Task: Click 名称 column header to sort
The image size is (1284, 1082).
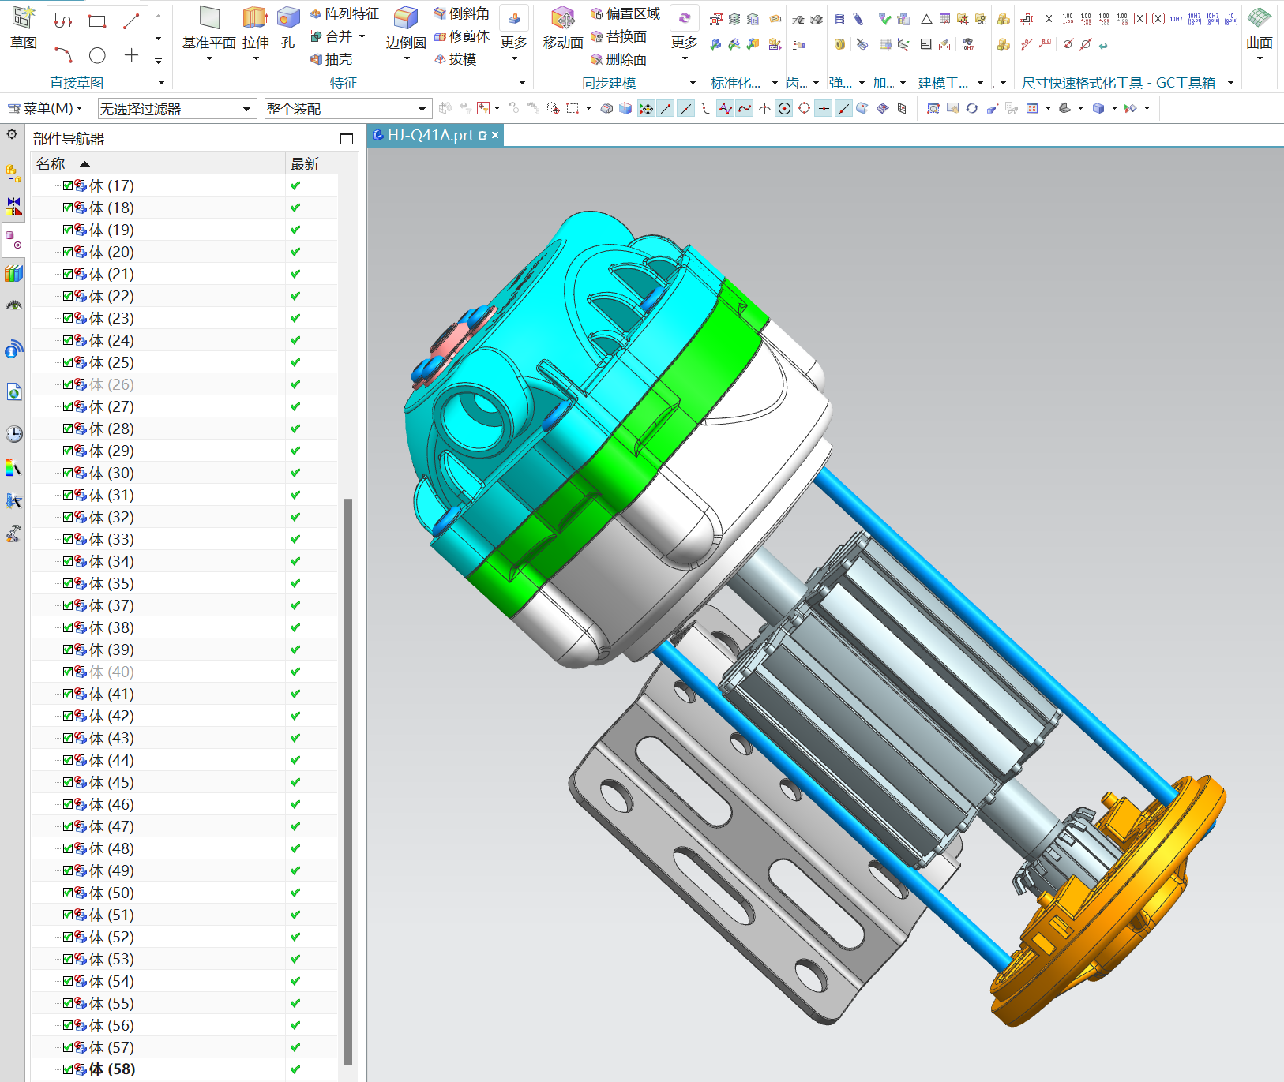Action: pyautogui.click(x=158, y=163)
